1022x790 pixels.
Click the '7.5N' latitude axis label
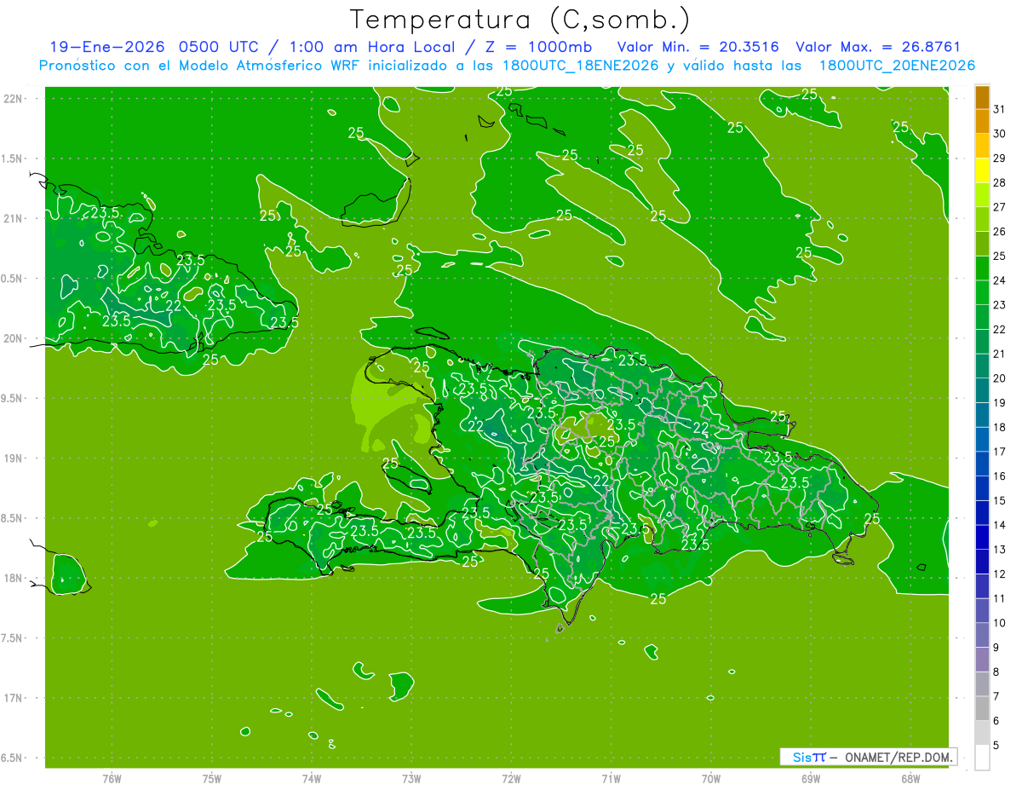12,637
